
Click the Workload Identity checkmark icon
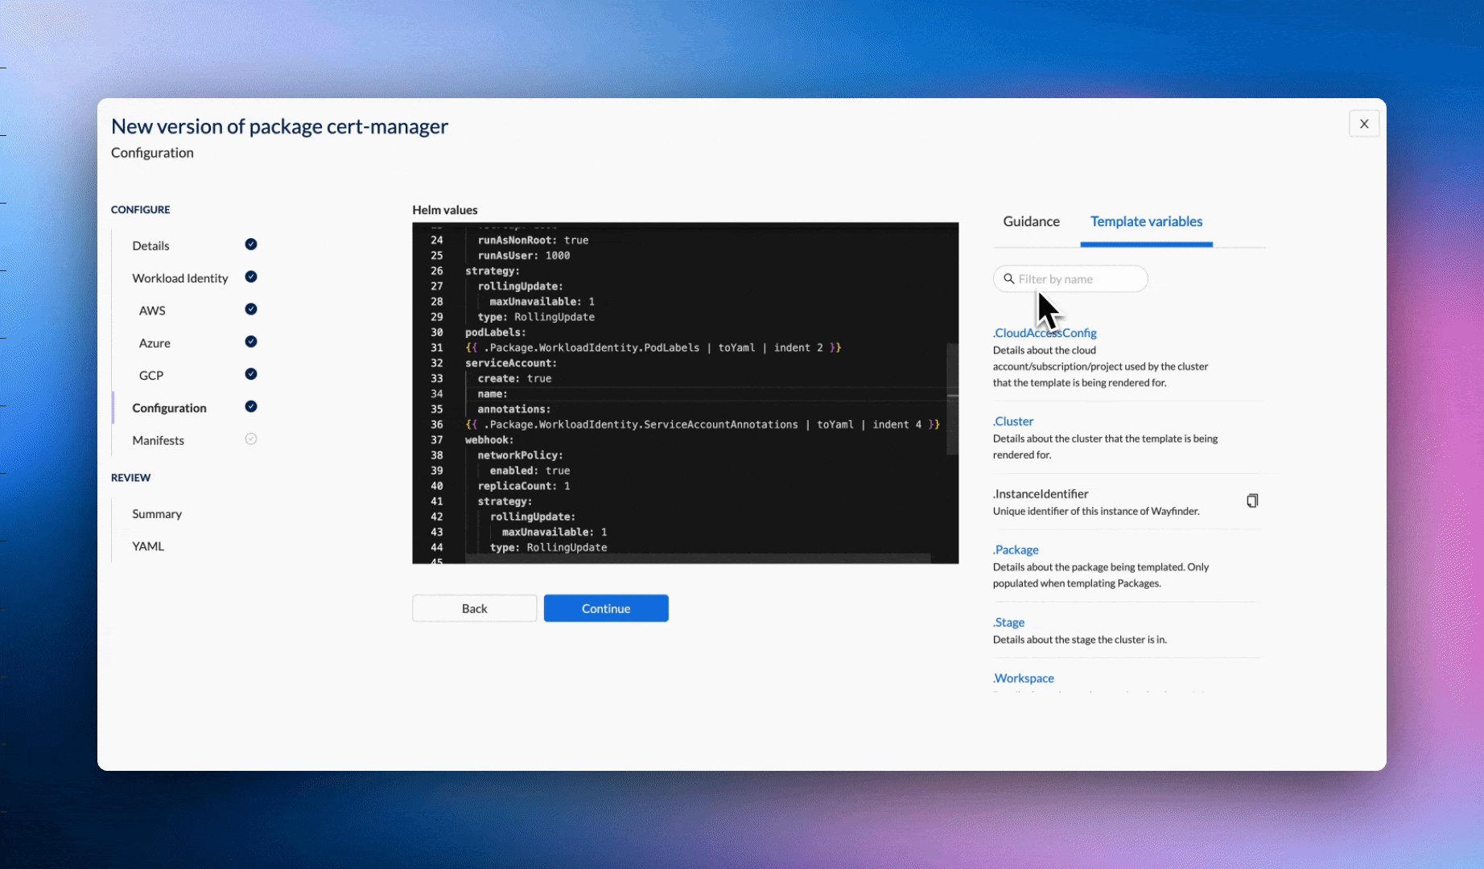[251, 277]
